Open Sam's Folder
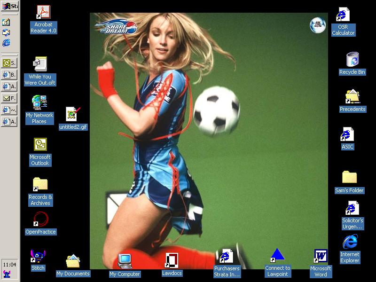The width and height of the screenshot is (376, 282). pyautogui.click(x=349, y=177)
